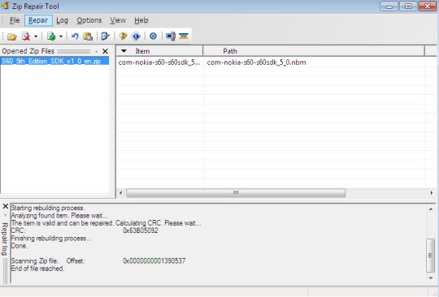Click the green repair document icon
This screenshot has height=297, width=439.
pos(51,37)
